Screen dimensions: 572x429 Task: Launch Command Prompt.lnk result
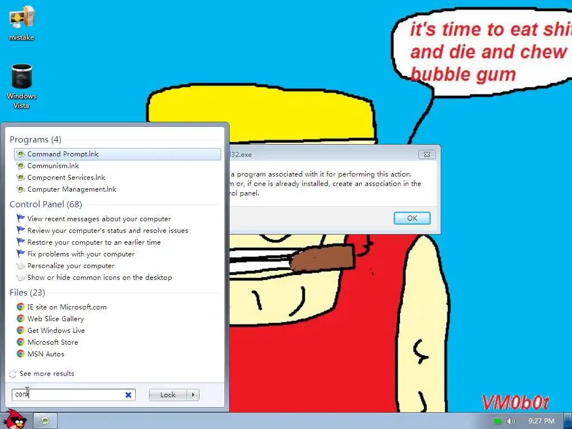pyautogui.click(x=117, y=154)
